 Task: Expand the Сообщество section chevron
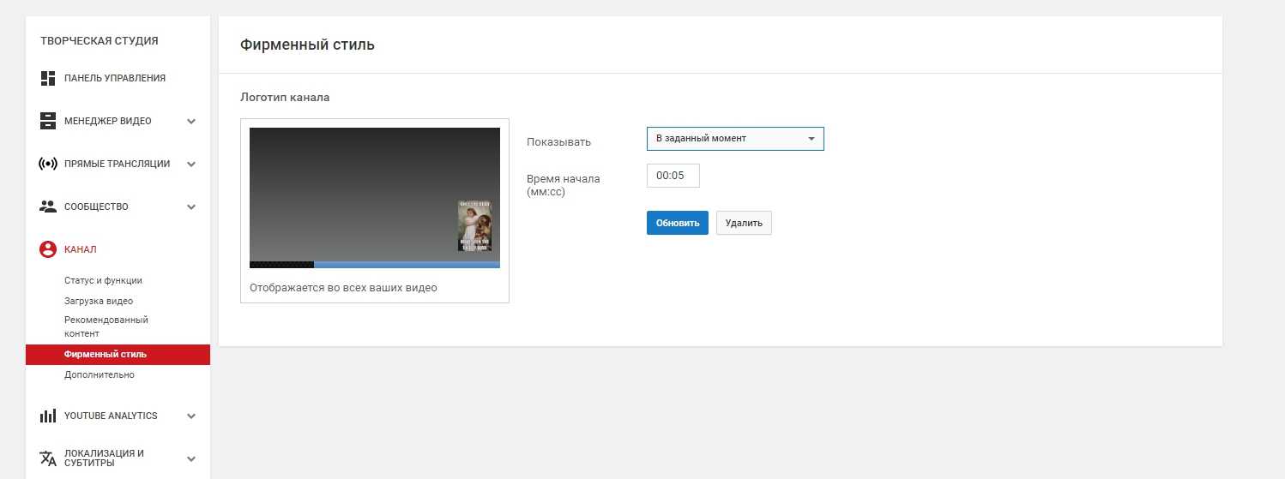[x=191, y=207]
